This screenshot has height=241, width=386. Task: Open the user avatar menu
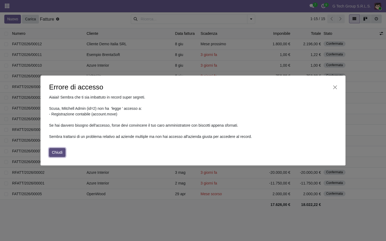pos(378,6)
